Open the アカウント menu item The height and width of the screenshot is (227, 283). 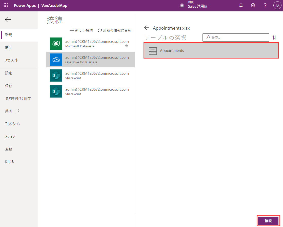coord(19,60)
